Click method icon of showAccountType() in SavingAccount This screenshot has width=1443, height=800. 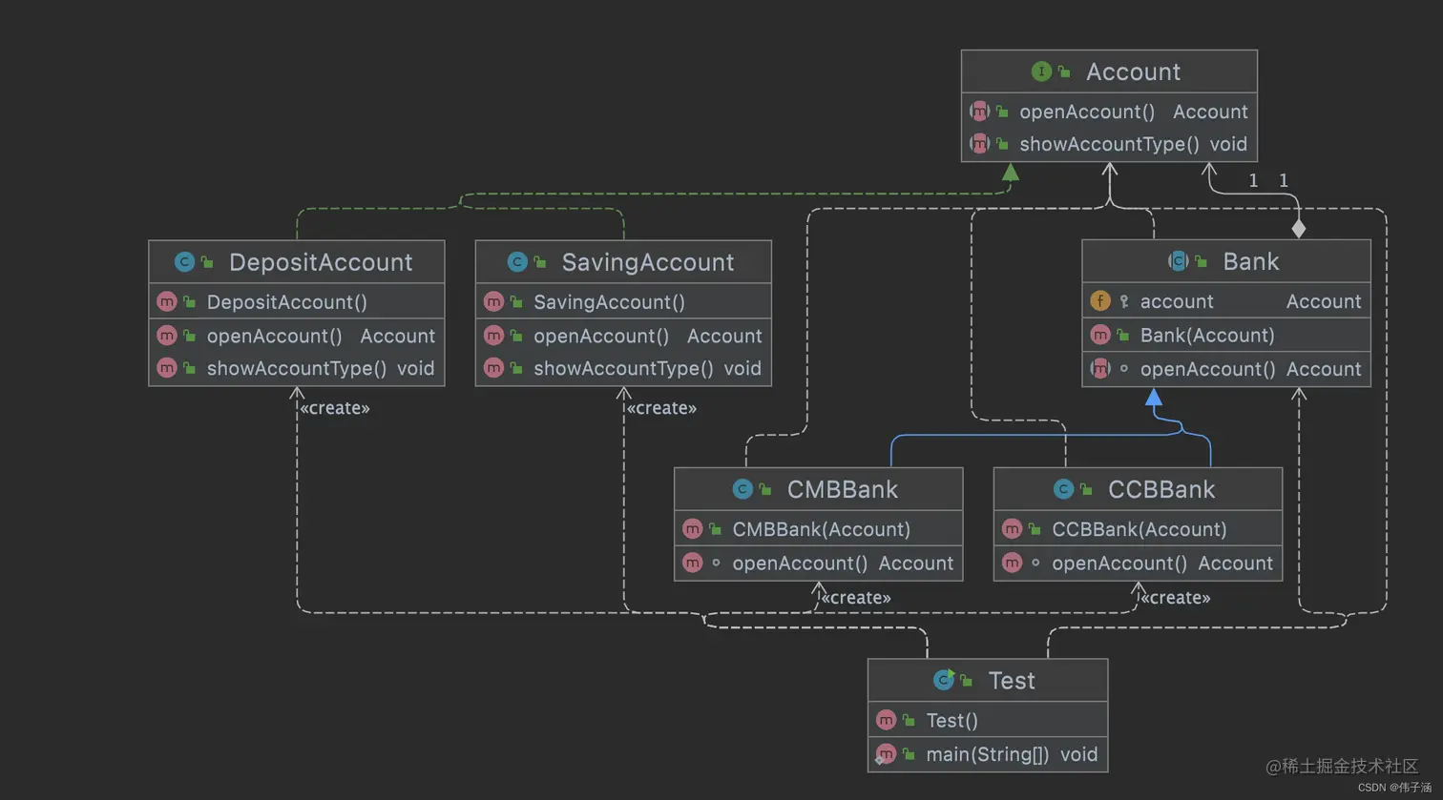tap(493, 368)
